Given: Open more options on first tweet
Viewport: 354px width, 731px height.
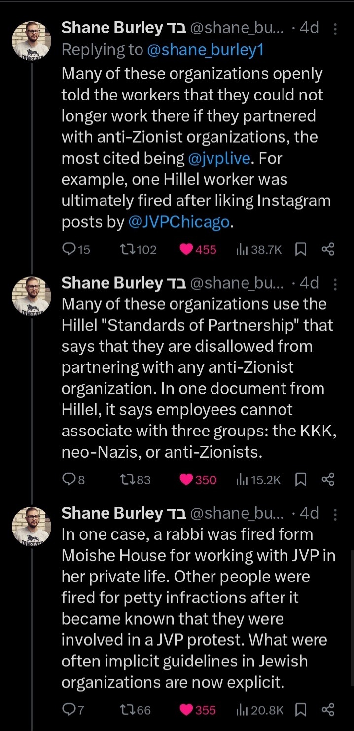Looking at the screenshot, I should coord(336,29).
